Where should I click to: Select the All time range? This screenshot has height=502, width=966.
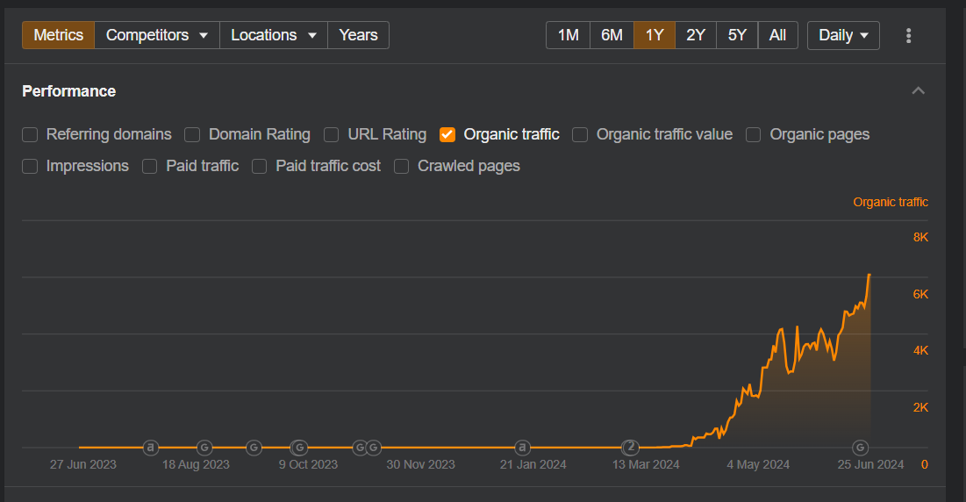777,35
